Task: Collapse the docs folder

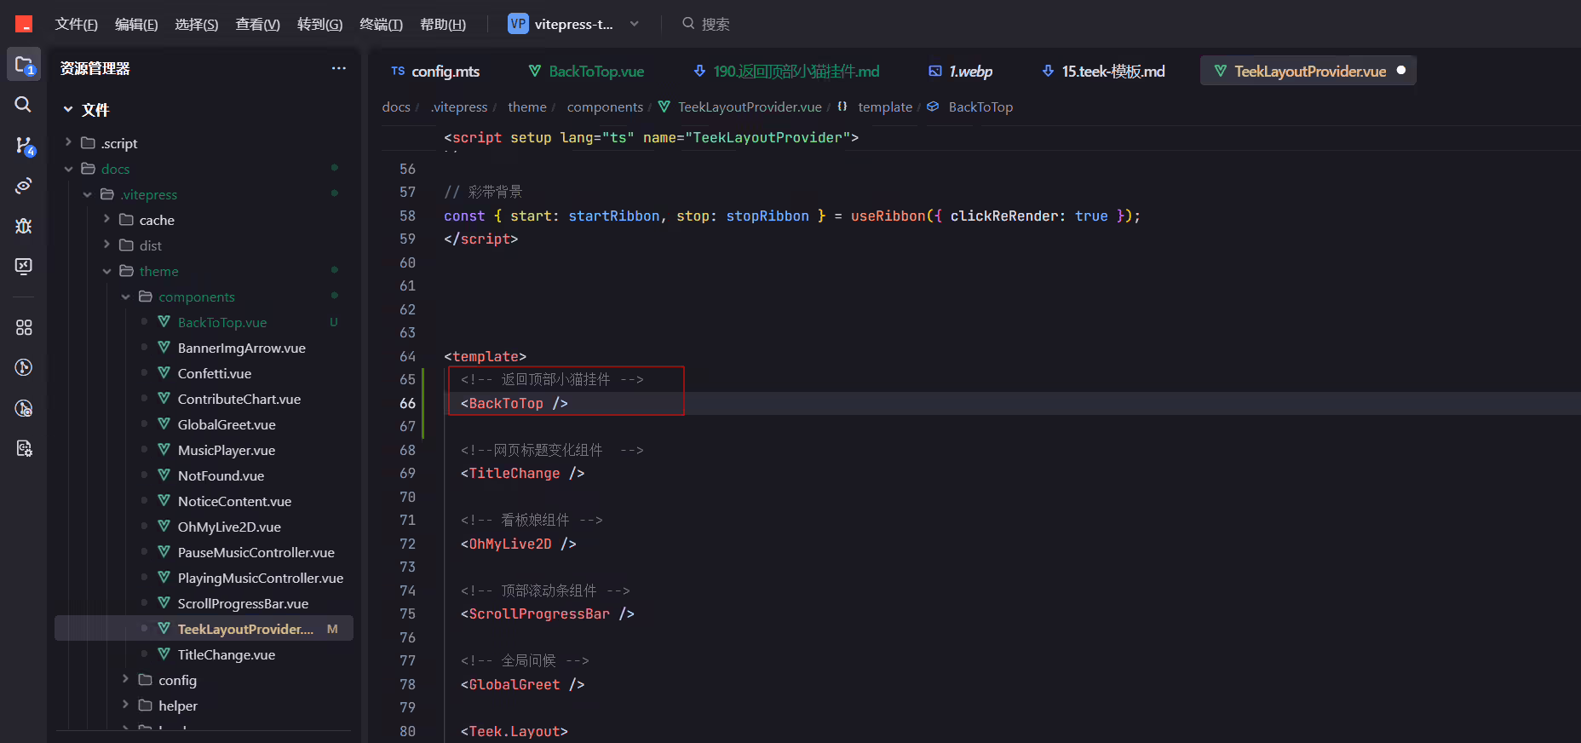Action: pyautogui.click(x=69, y=169)
